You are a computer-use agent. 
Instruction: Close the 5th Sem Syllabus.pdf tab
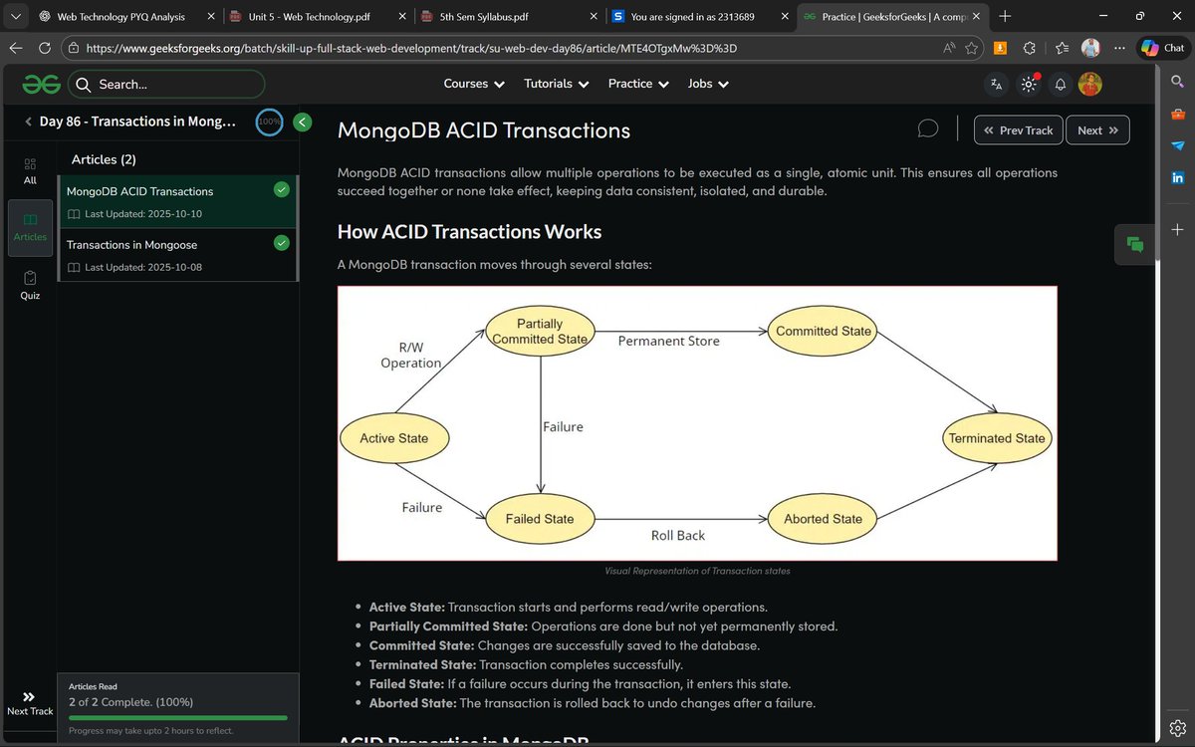(x=594, y=17)
